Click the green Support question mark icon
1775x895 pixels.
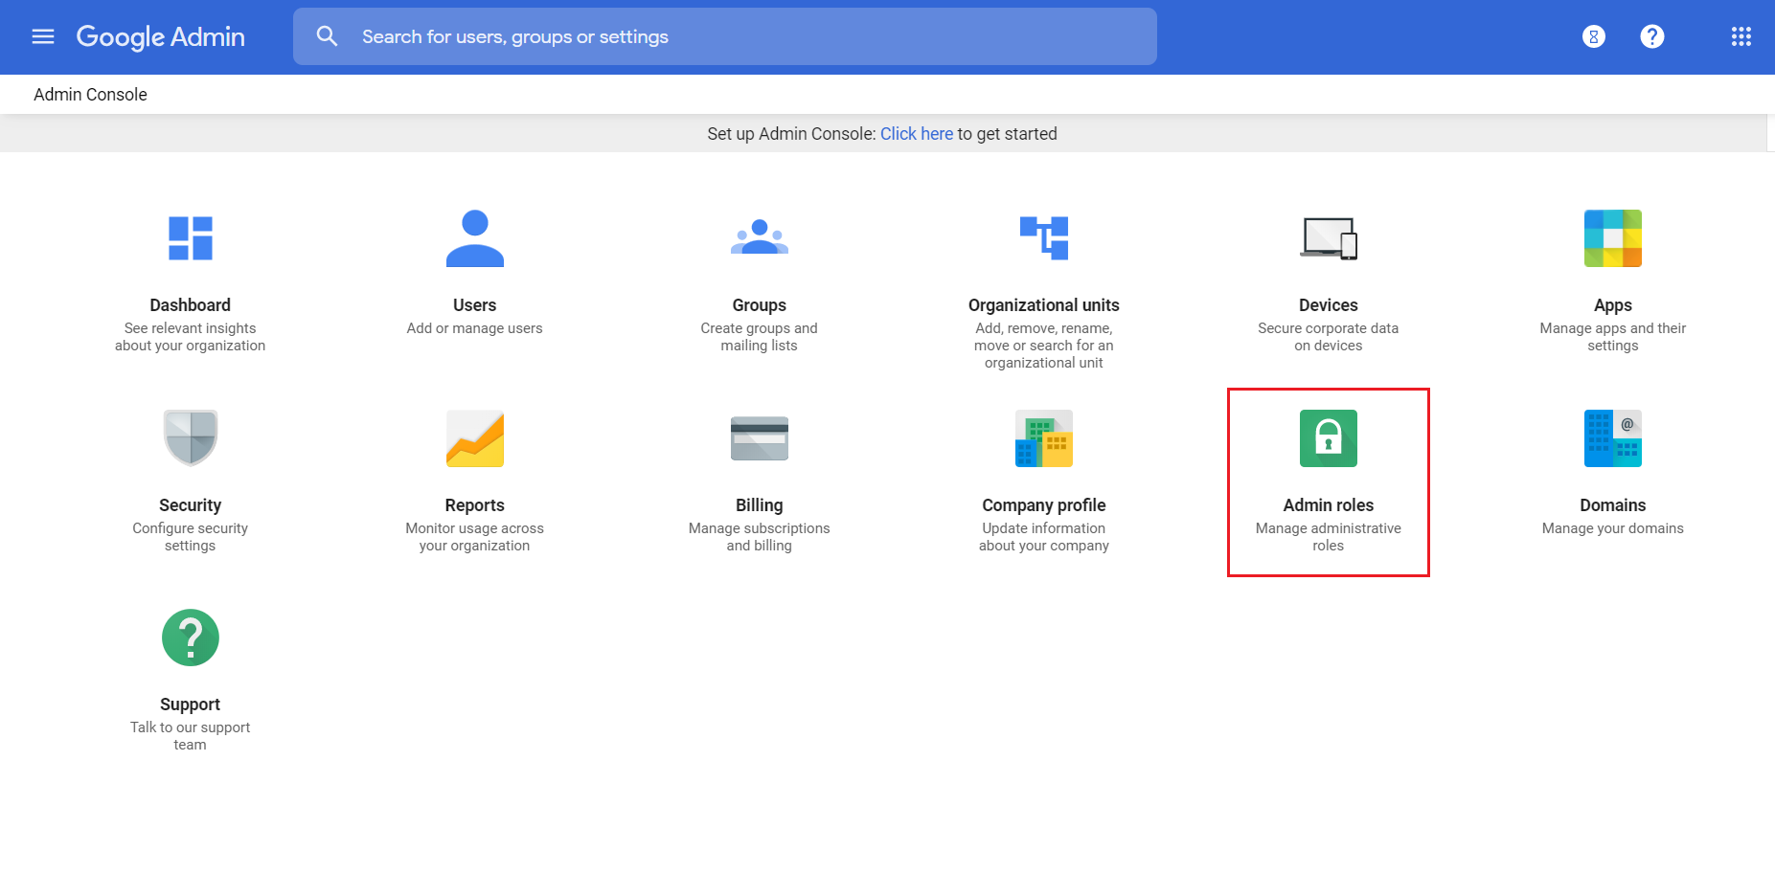(x=190, y=638)
